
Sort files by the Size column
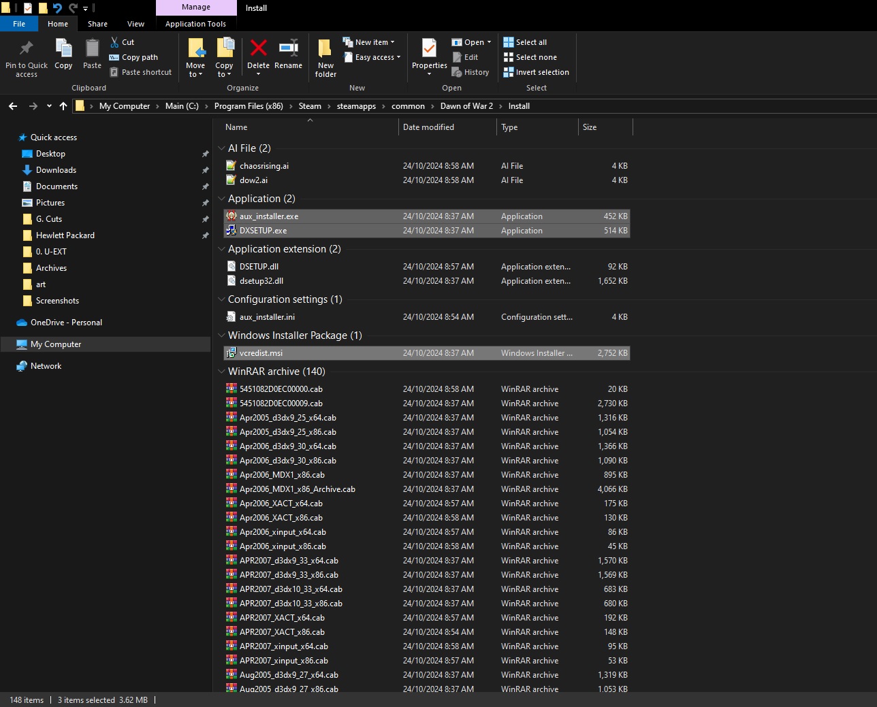(x=605, y=127)
